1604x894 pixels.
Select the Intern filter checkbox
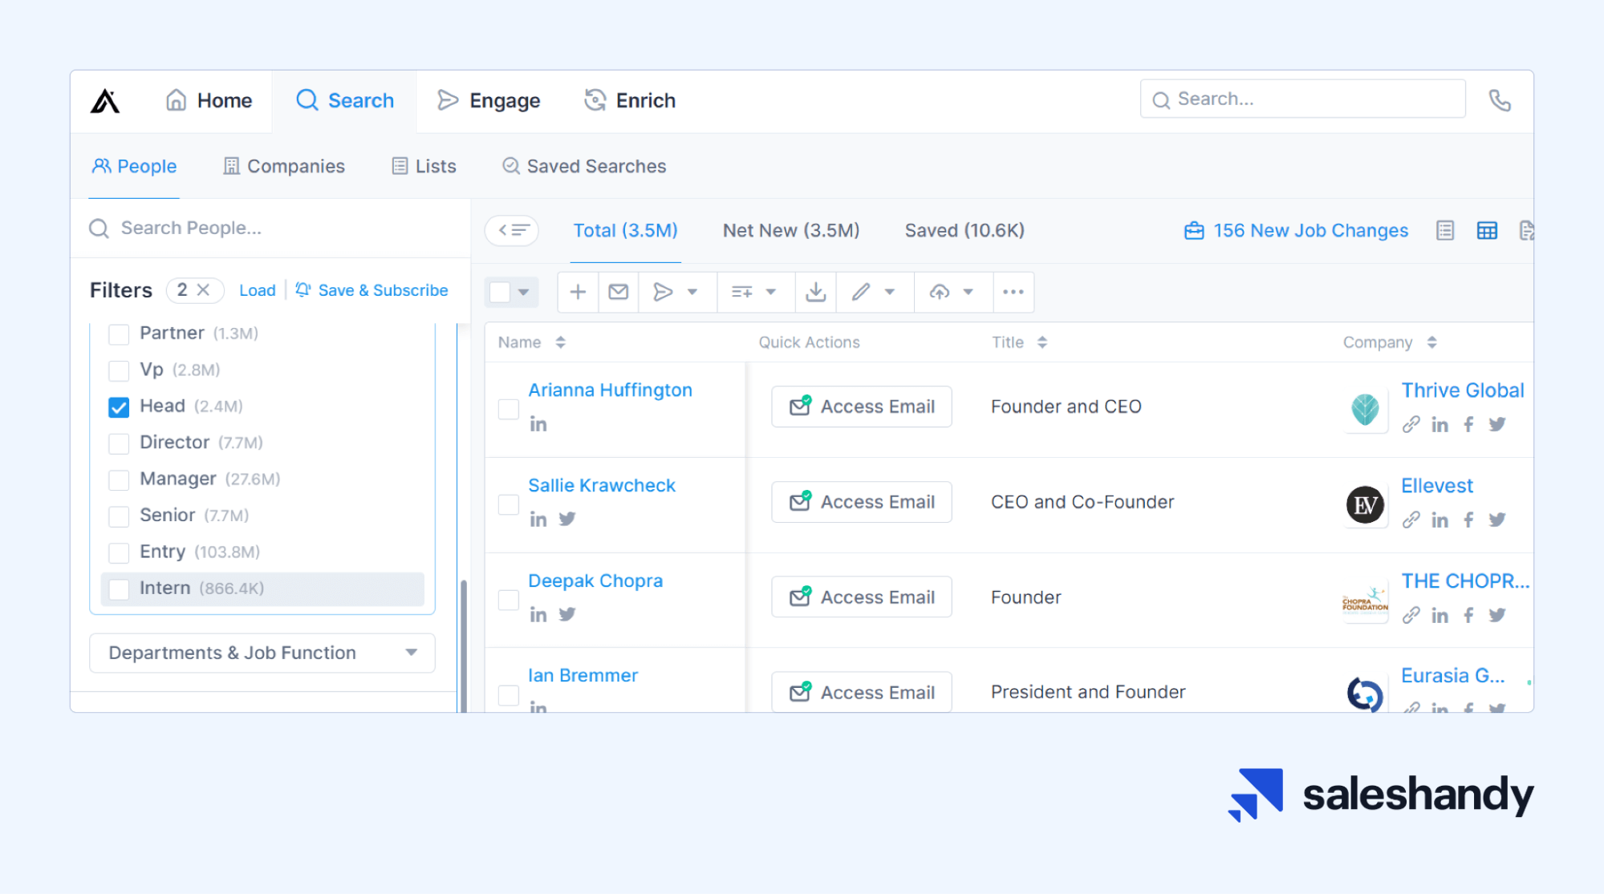click(118, 588)
